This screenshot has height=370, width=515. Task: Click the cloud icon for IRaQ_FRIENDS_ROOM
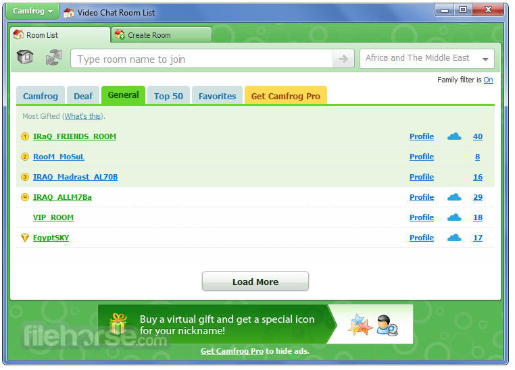[x=454, y=136]
